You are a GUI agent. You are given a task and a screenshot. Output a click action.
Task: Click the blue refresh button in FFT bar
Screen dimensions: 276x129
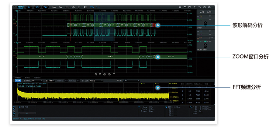(18, 81)
